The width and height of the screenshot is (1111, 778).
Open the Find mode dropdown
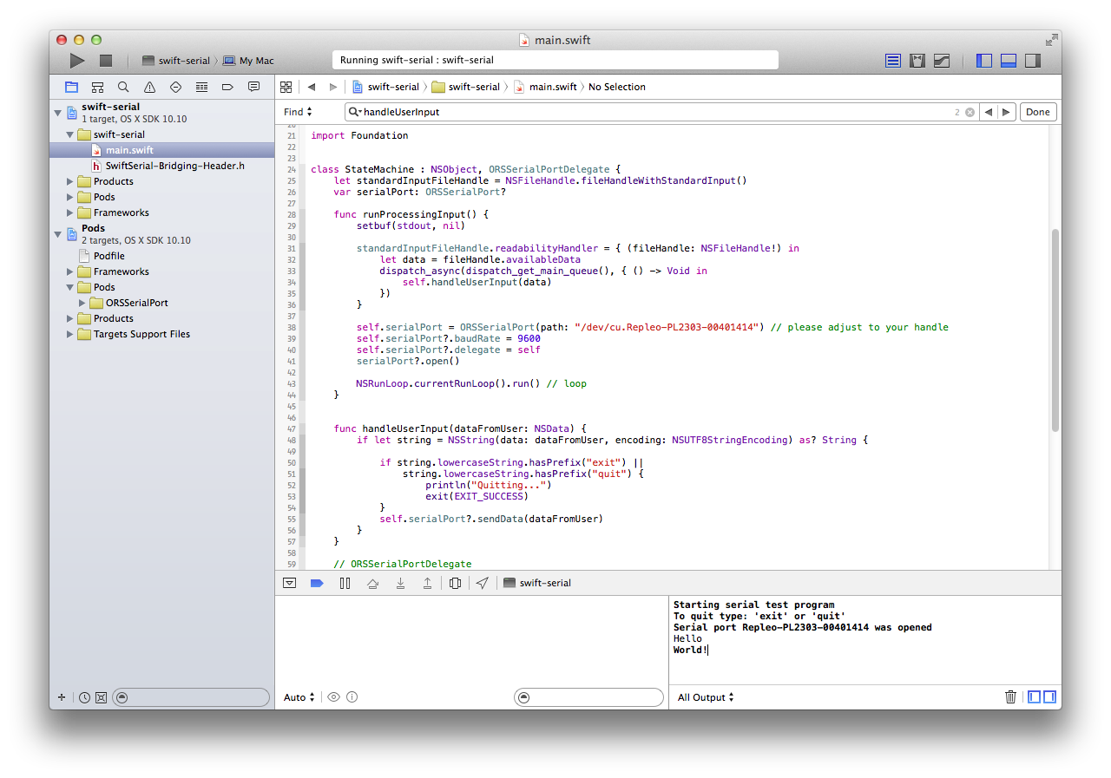[298, 112]
